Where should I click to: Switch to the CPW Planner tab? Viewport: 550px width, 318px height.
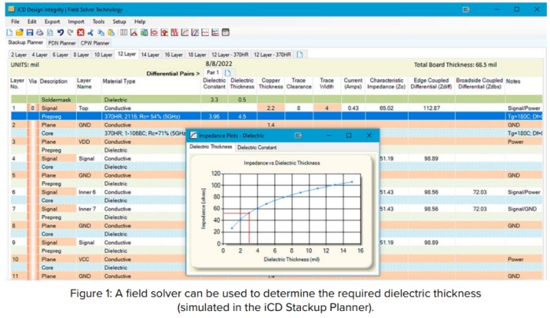click(x=95, y=42)
